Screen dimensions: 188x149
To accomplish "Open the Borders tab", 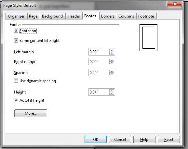I will click(108, 16).
